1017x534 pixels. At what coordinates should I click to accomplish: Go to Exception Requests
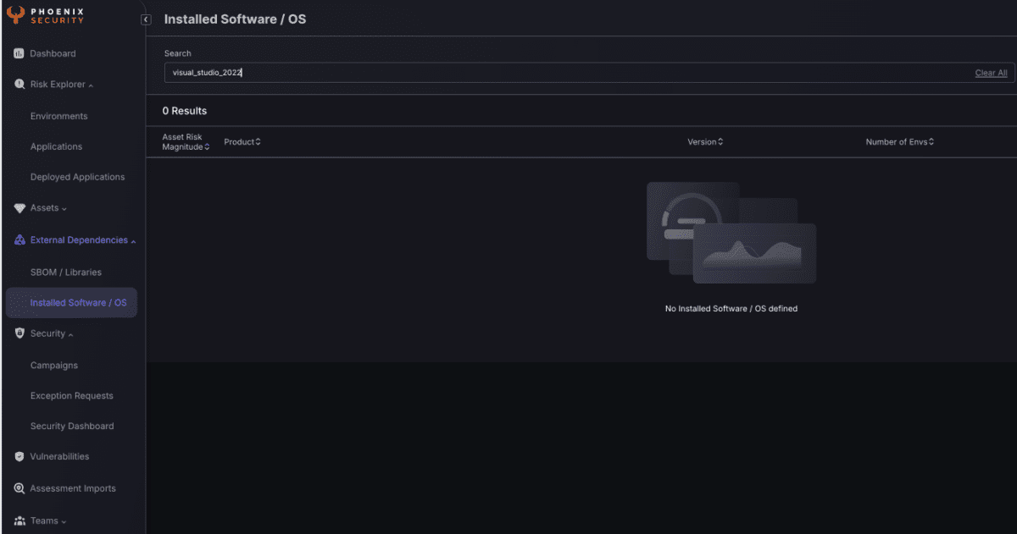(x=71, y=396)
